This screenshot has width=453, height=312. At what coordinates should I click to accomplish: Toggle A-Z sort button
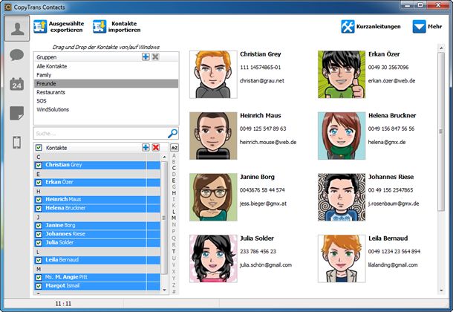click(175, 148)
